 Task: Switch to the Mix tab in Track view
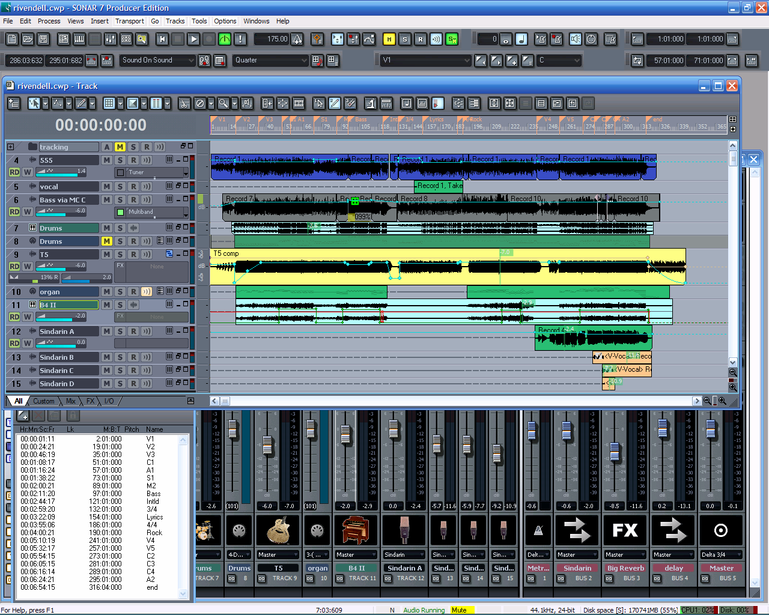(71, 401)
